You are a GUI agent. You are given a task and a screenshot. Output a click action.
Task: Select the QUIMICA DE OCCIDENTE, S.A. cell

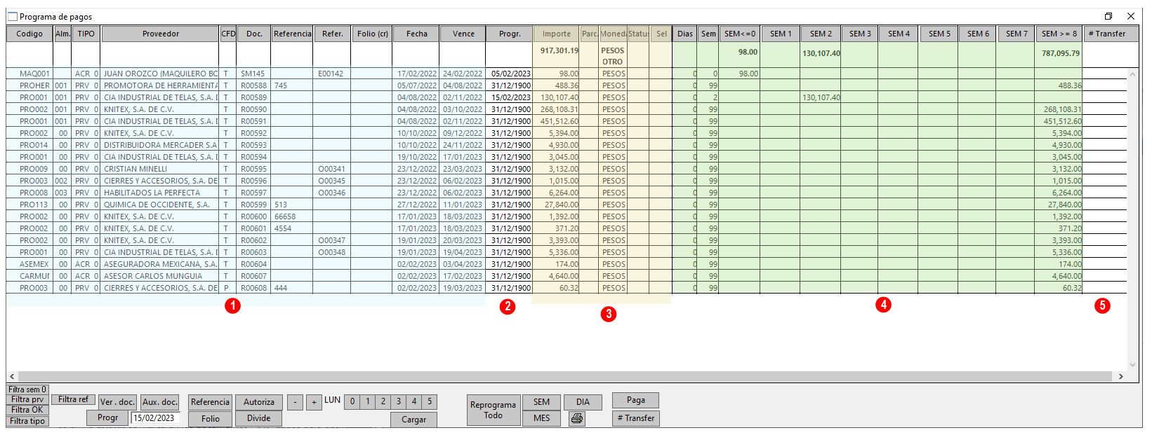click(160, 205)
